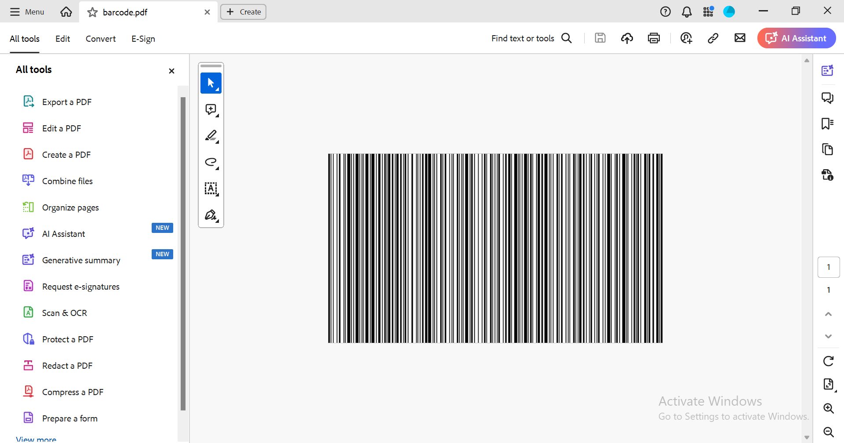Switch to the Edit tab

(x=62, y=39)
